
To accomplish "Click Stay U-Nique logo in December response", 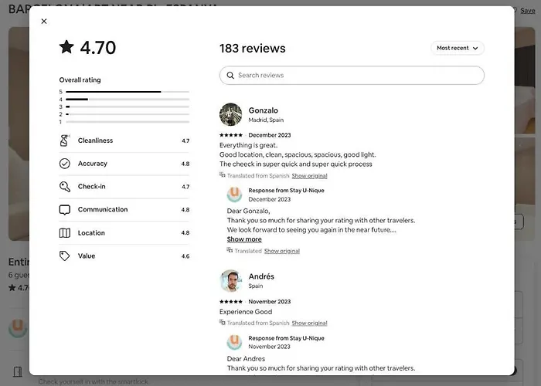I will coord(234,194).
